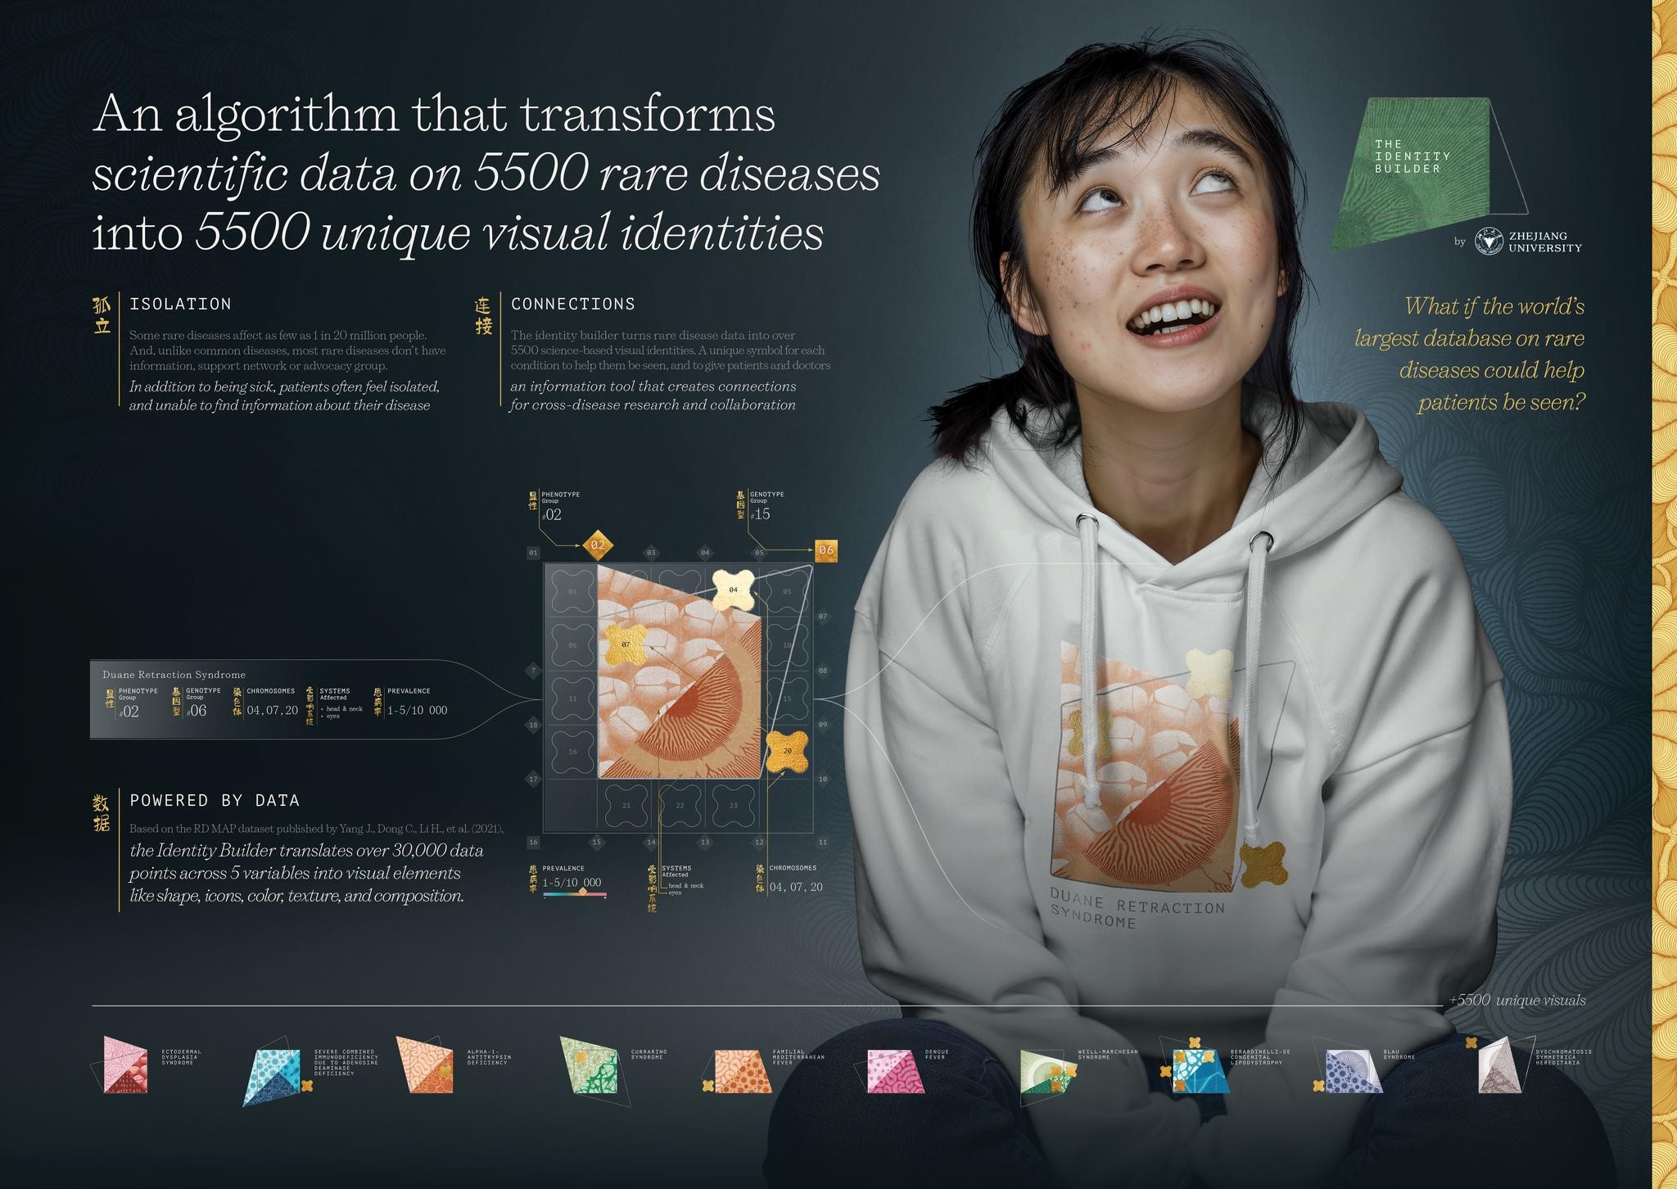The height and width of the screenshot is (1189, 1677).
Task: Click the diamond edge marker 12
Action: coord(759,842)
